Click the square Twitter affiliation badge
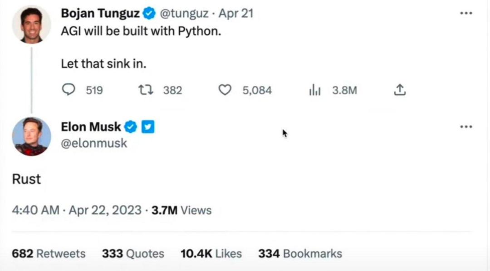 tap(148, 127)
